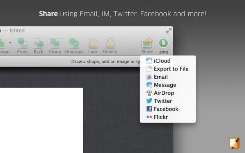The width and height of the screenshot is (245, 153).
Task: Choose iCloud from share menu
Action: pyautogui.click(x=168, y=60)
